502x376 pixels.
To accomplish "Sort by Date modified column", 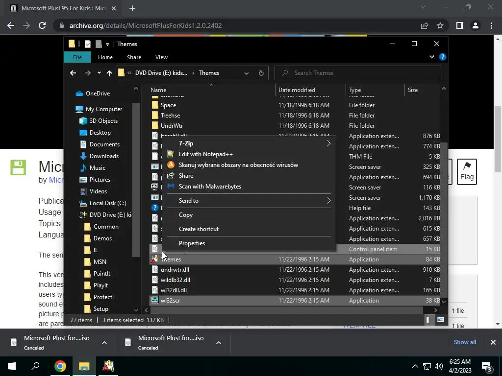I will point(310,90).
